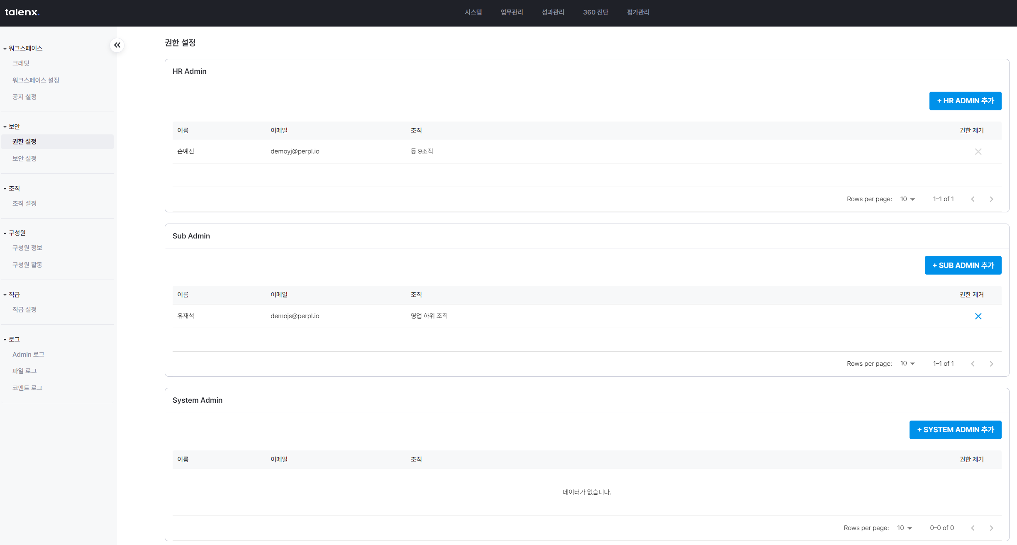Image resolution: width=1017 pixels, height=545 pixels.
Task: Add a new Sub Admin
Action: (963, 265)
